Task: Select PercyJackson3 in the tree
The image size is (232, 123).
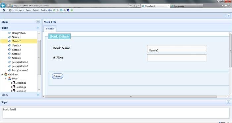Action: coord(20,70)
